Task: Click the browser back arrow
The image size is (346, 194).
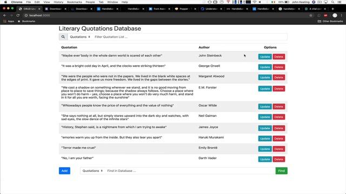Action: [x=5, y=16]
